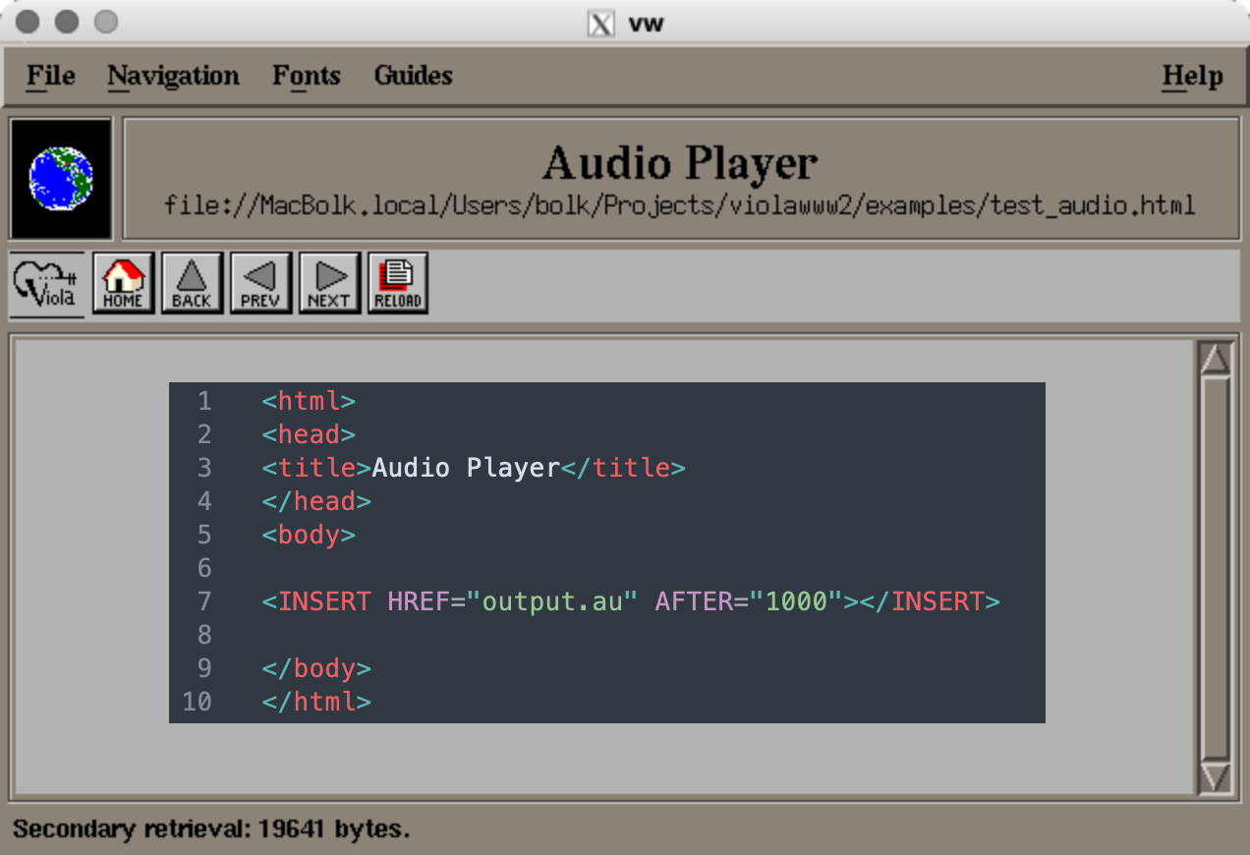Open the Fonts menu
1250x855 pixels.
[x=307, y=76]
